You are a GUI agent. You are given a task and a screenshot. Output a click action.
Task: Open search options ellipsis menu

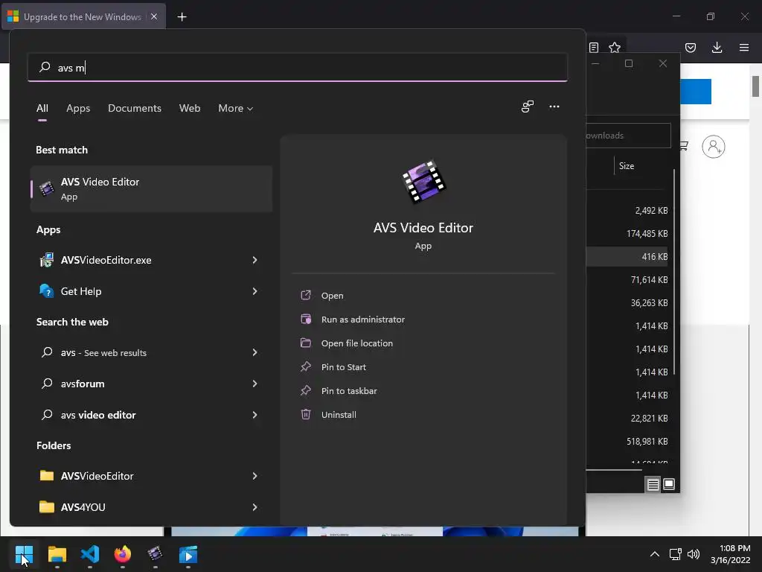coord(554,107)
